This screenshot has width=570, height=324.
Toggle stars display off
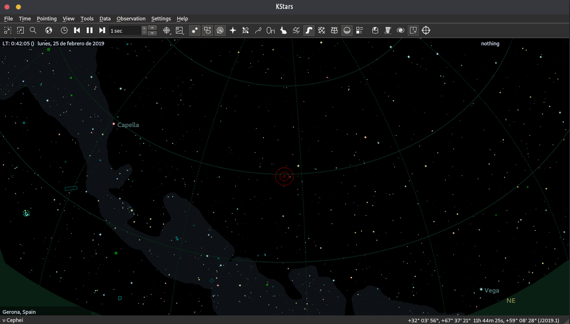coord(195,30)
